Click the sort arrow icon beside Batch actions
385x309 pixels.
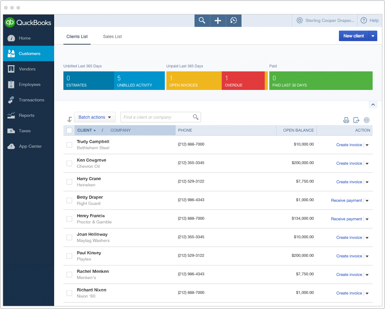pos(70,119)
